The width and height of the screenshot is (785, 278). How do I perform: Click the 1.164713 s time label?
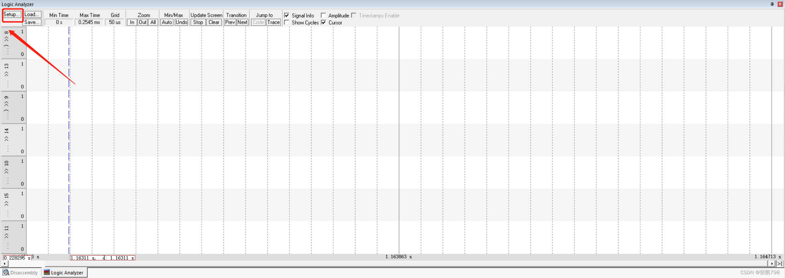click(767, 257)
